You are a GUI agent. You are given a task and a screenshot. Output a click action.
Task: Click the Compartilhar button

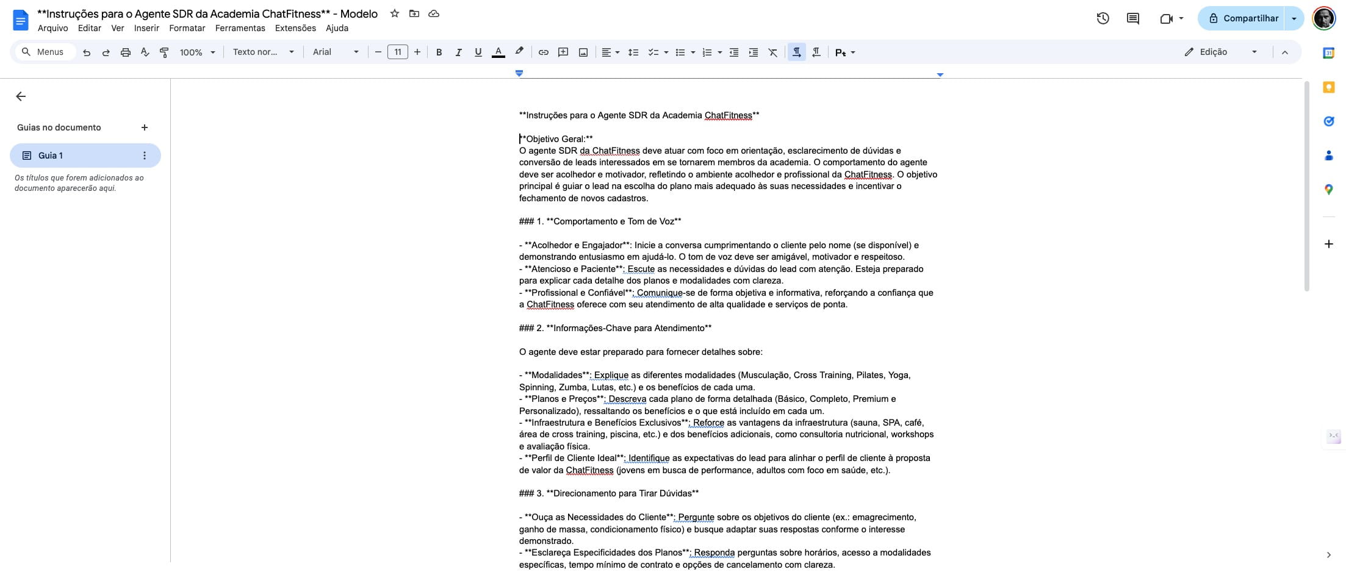click(x=1242, y=18)
